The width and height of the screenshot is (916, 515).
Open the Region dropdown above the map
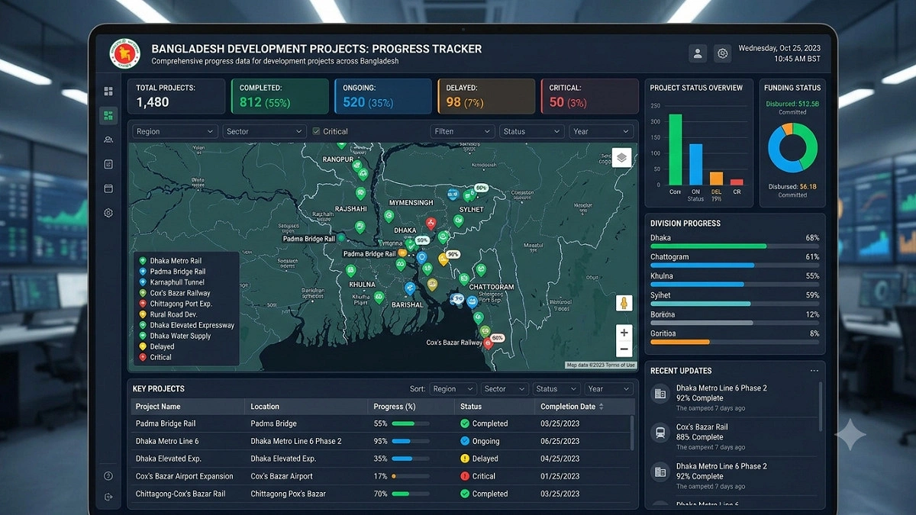click(175, 131)
